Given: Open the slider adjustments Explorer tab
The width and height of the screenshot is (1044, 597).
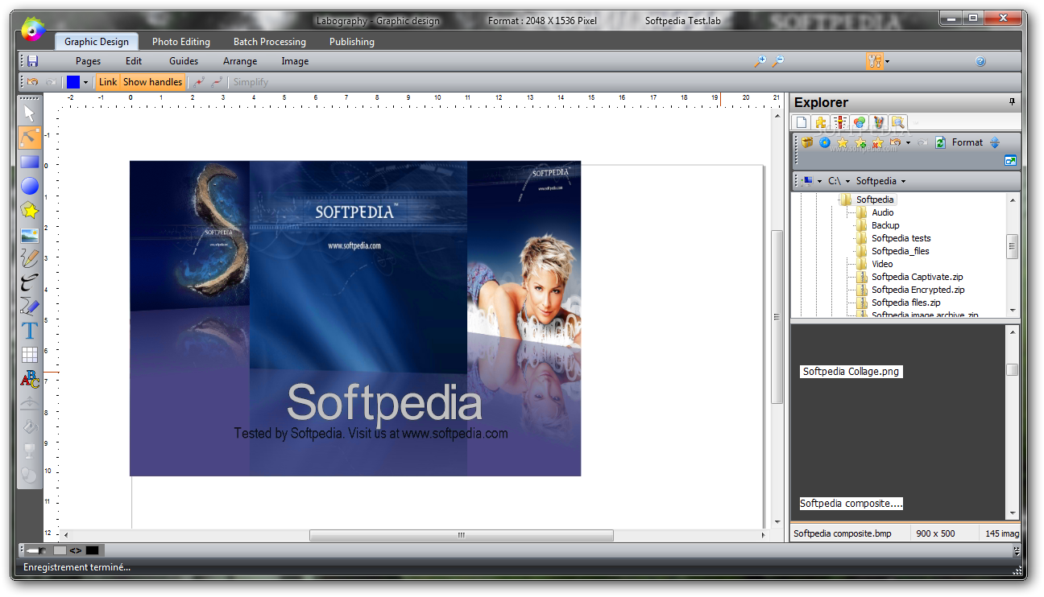Looking at the screenshot, I should pos(840,122).
